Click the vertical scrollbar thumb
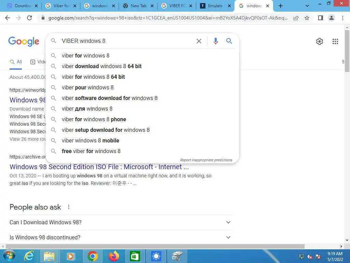 pyautogui.click(x=347, y=51)
